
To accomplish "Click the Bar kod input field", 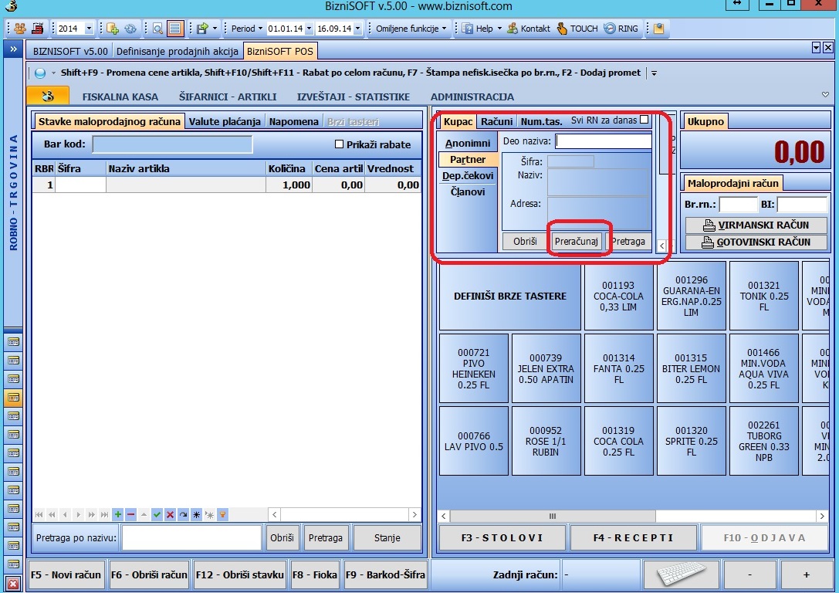I will [172, 144].
